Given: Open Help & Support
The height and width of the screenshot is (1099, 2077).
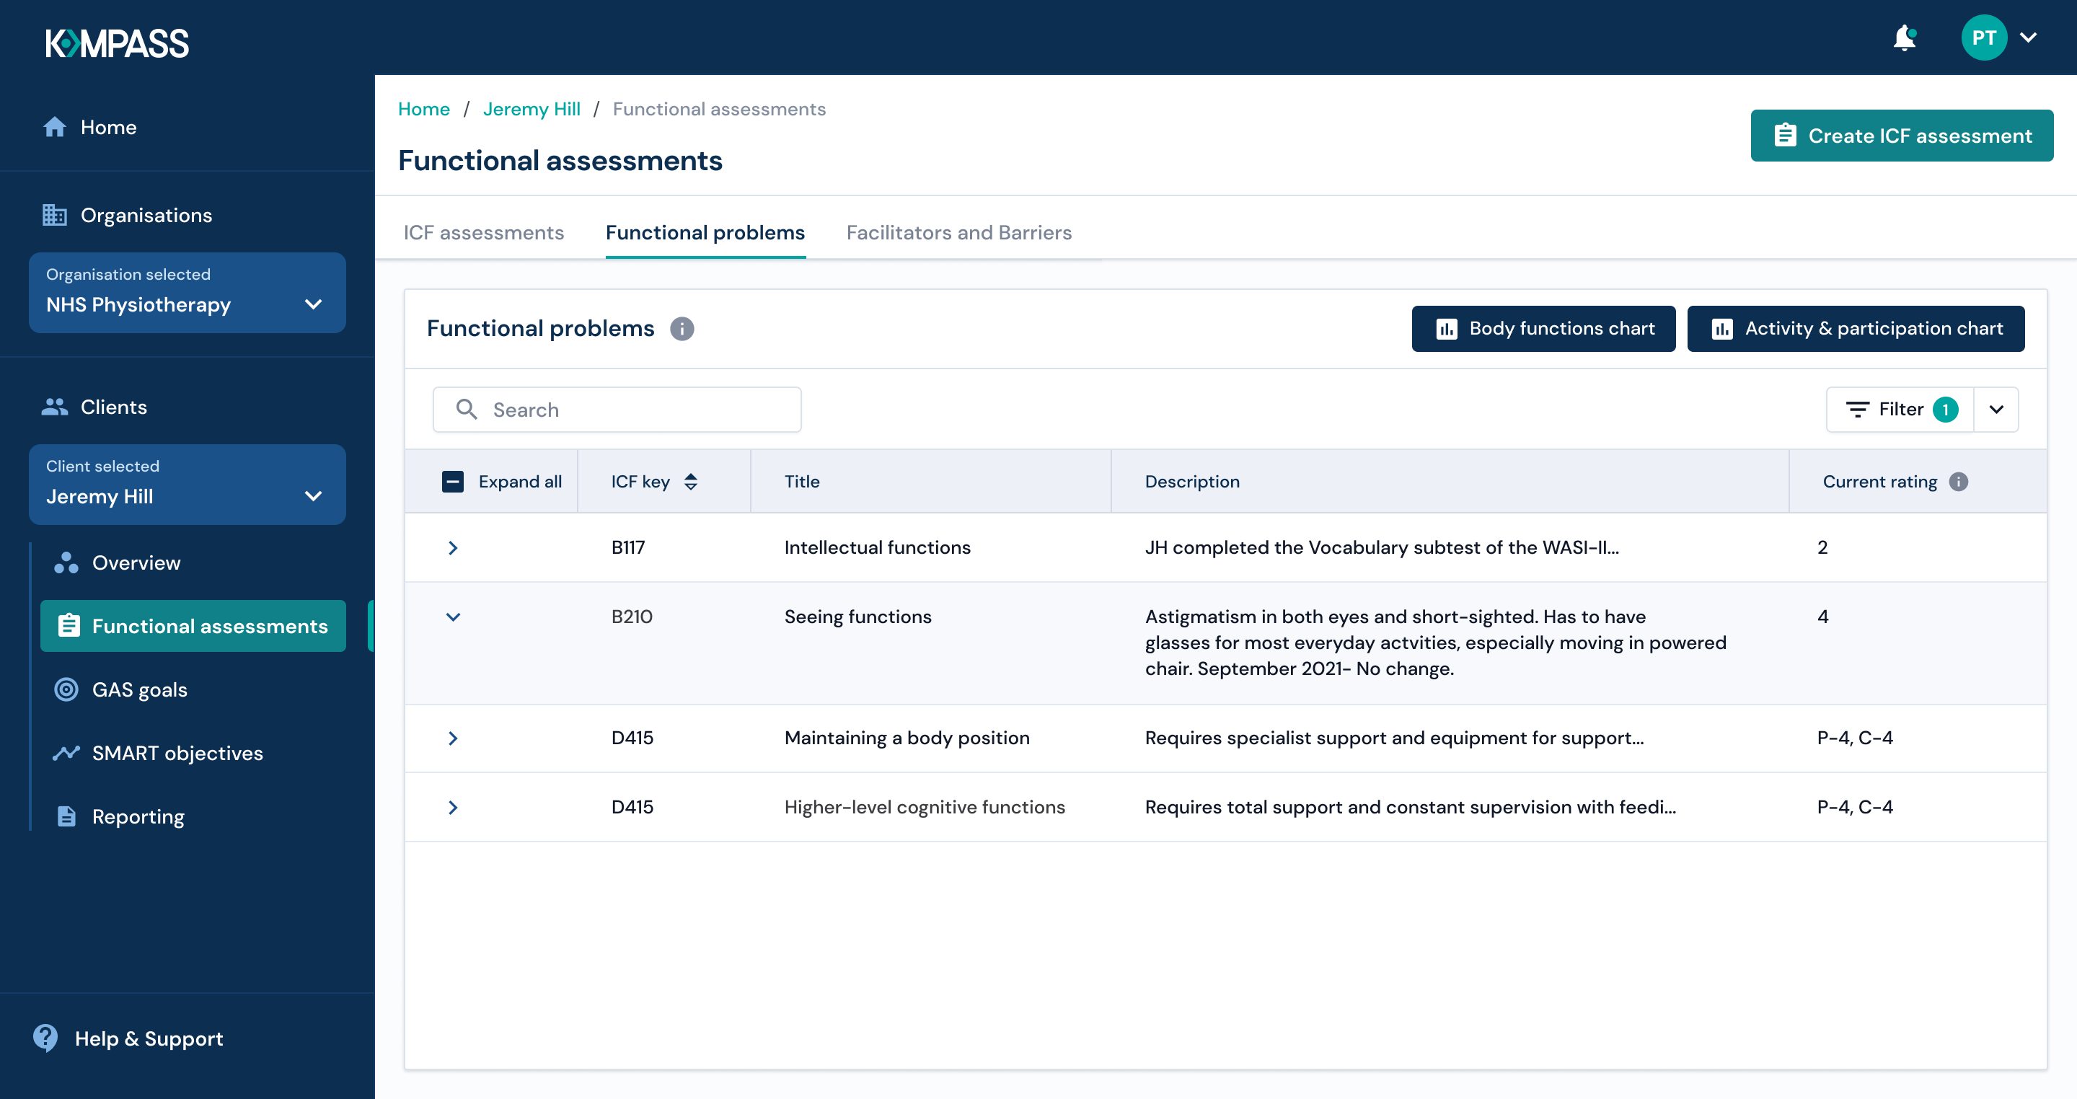Looking at the screenshot, I should click(x=128, y=1038).
